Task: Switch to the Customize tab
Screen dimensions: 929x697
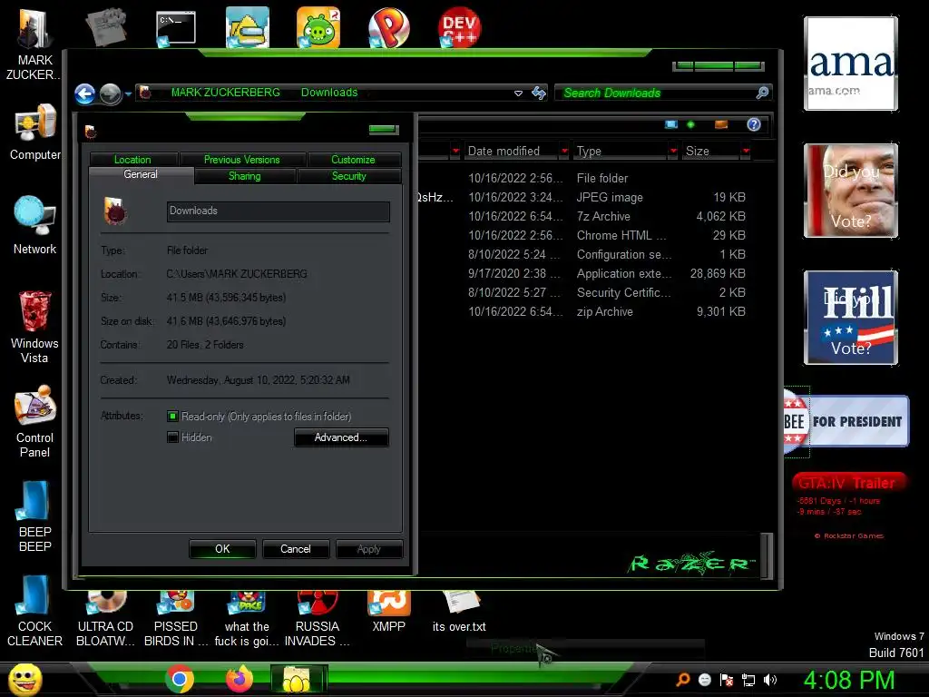Action: 354,160
